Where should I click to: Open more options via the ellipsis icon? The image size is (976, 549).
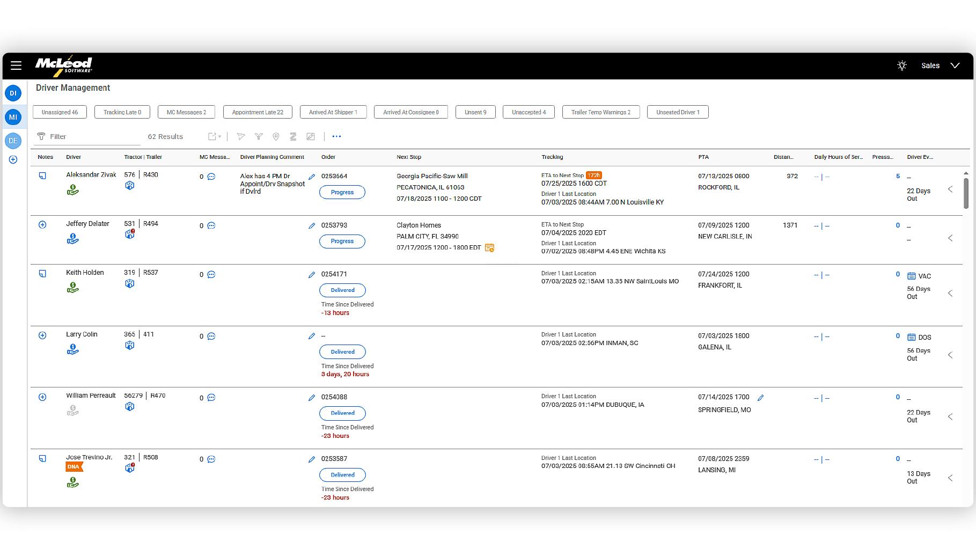(336, 136)
